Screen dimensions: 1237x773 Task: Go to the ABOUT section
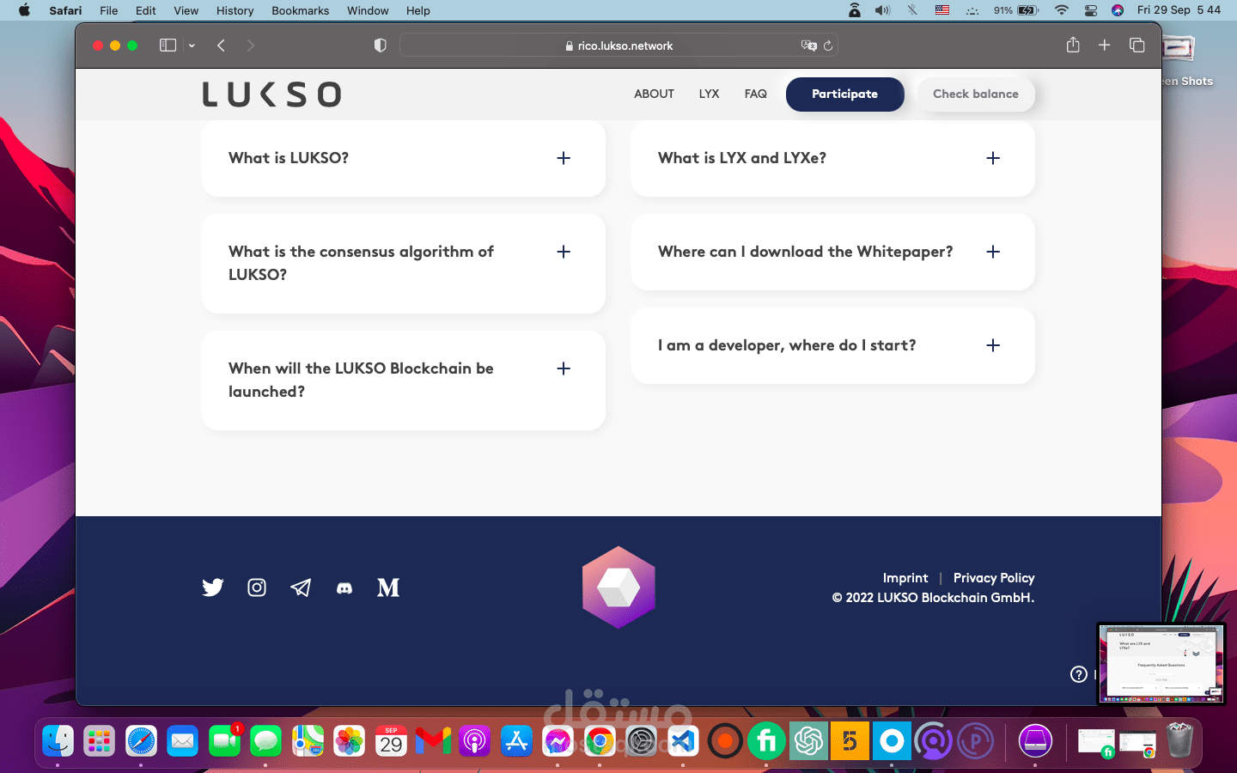[655, 94]
